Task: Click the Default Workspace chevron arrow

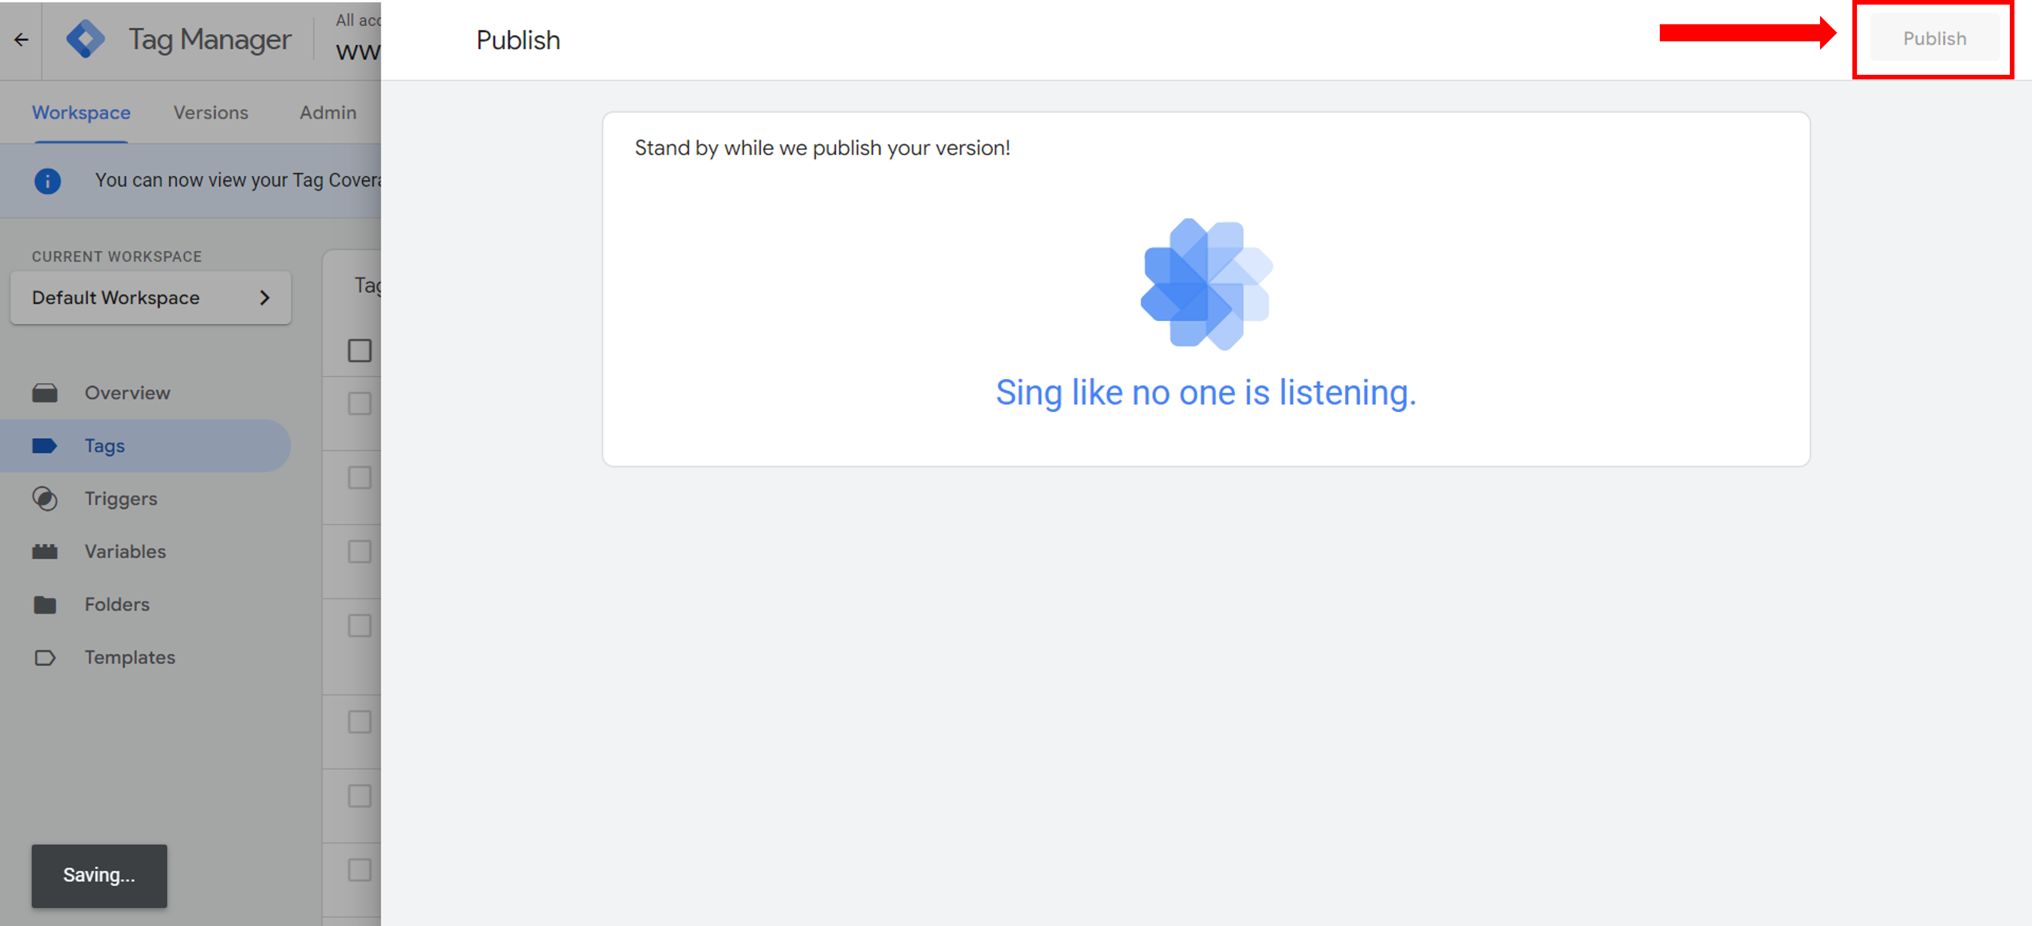Action: pos(265,297)
